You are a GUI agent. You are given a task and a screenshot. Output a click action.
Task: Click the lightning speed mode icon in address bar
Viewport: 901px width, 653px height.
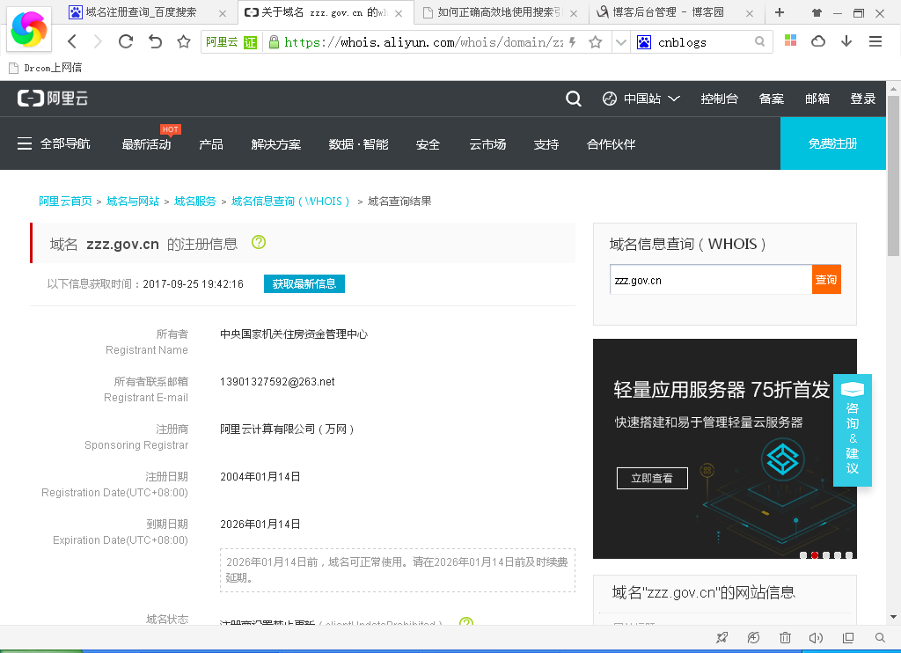coord(572,42)
